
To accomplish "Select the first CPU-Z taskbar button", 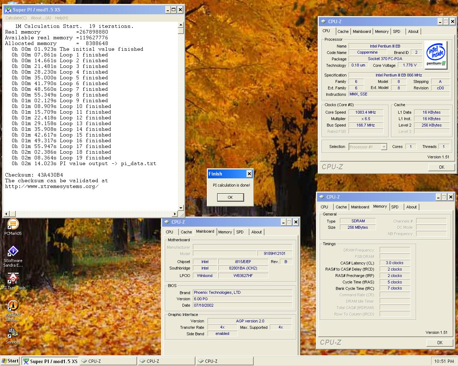I will click(x=108, y=361).
